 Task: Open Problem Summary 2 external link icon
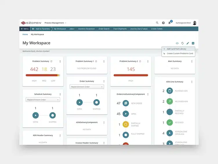click(140, 61)
